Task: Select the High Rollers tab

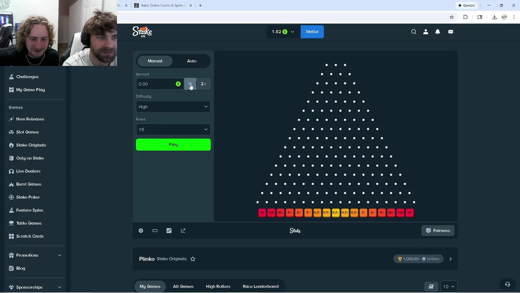Action: [218, 286]
